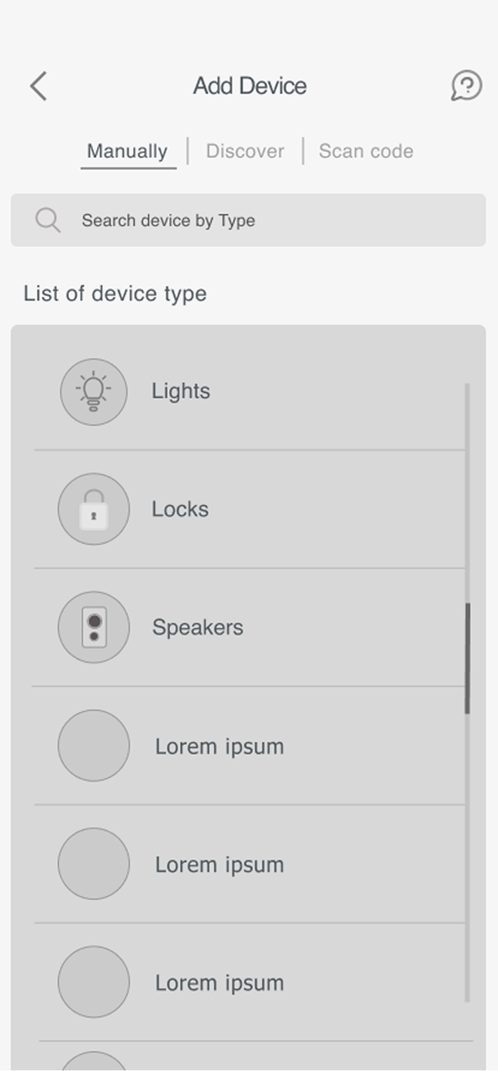Select the Manually tab
The image size is (498, 1071).
point(127,151)
